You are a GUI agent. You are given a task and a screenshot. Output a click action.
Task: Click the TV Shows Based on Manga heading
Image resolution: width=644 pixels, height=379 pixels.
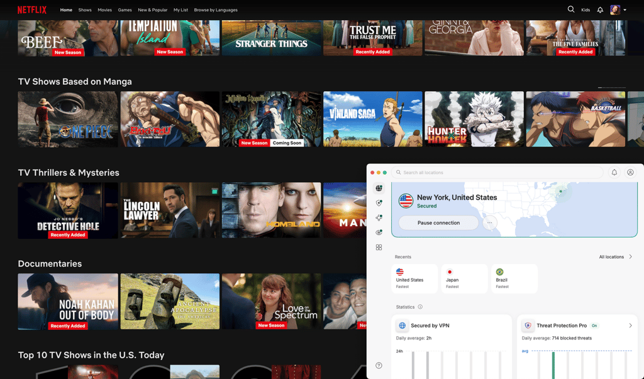(x=75, y=82)
